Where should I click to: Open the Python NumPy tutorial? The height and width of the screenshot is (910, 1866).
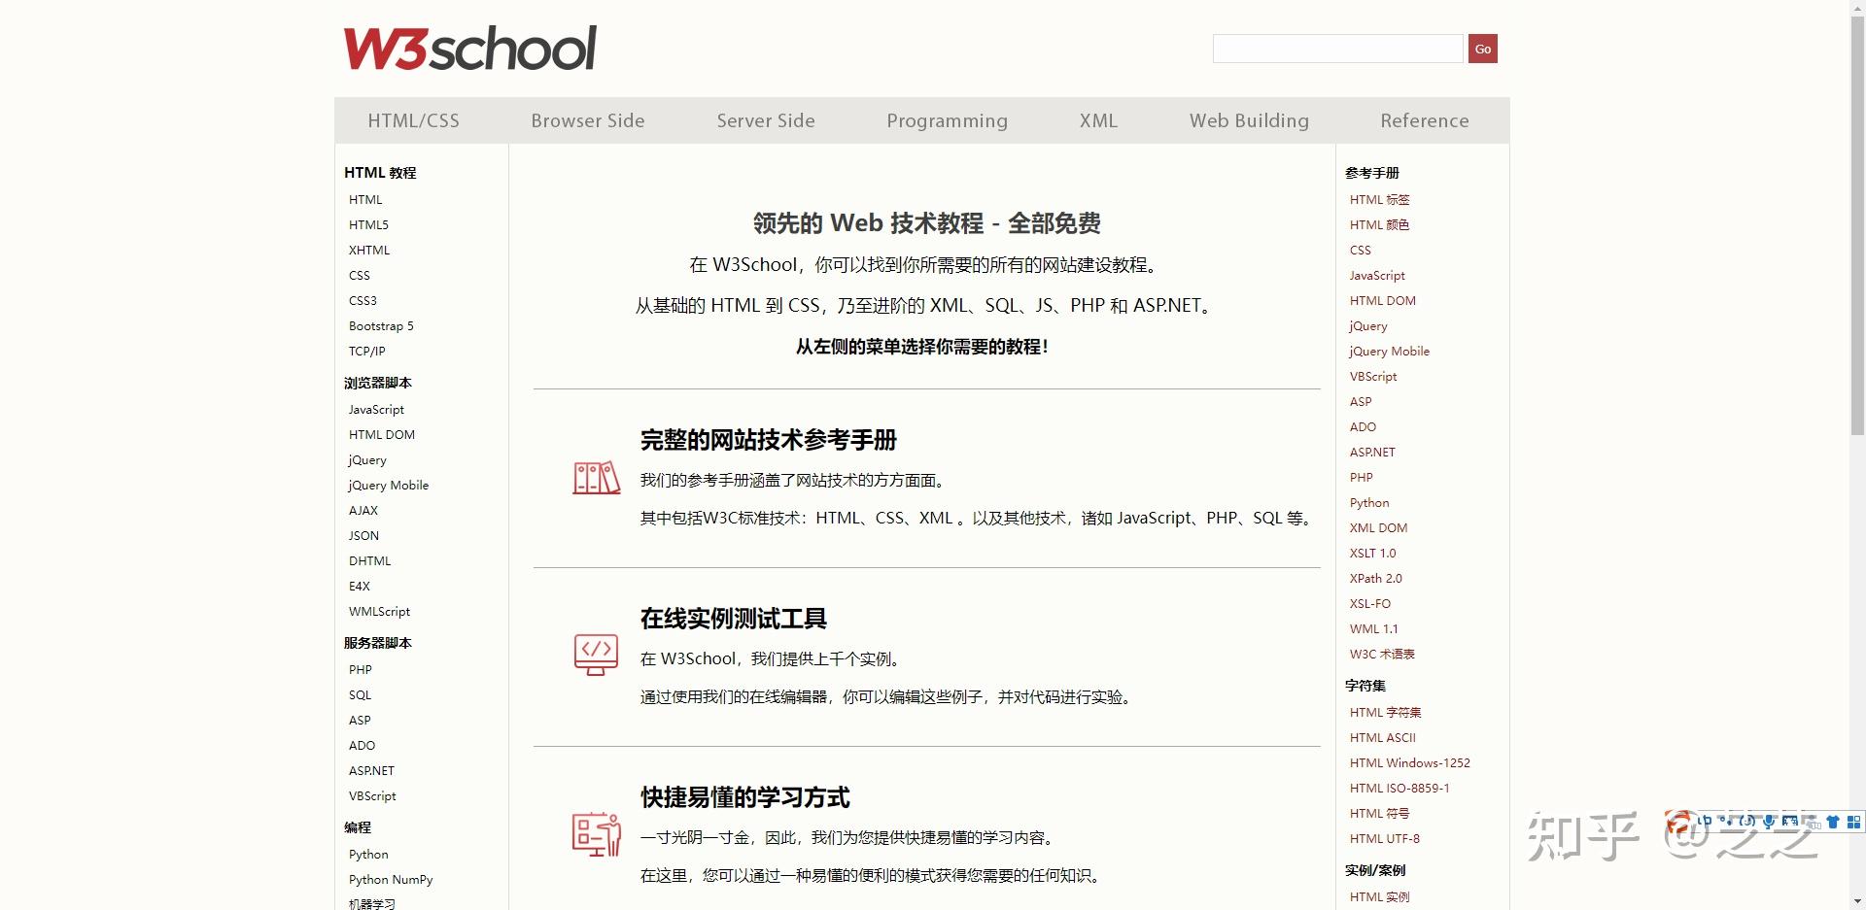[x=391, y=879]
